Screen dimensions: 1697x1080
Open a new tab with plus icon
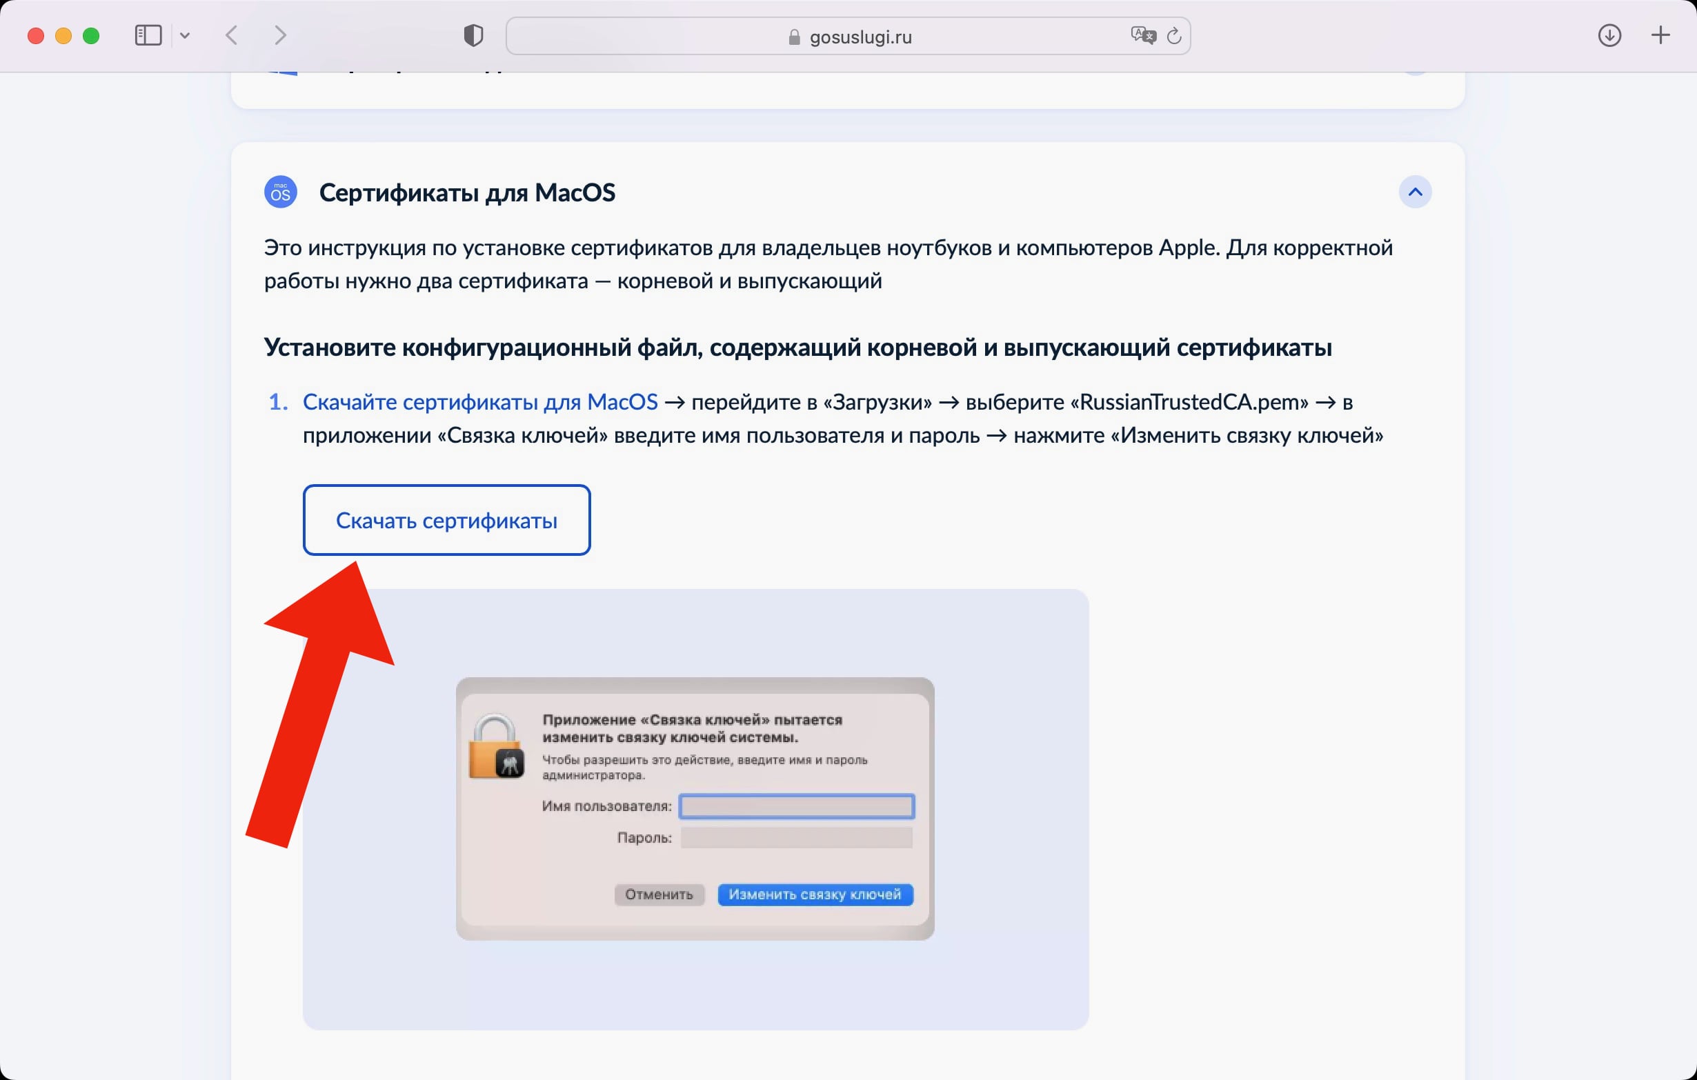(x=1661, y=35)
